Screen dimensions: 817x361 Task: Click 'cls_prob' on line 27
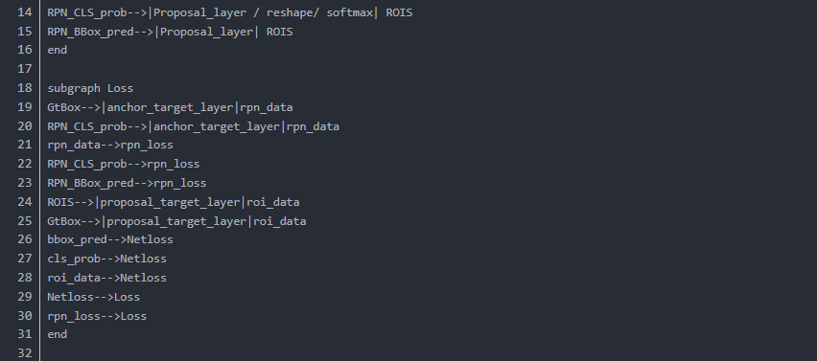click(x=74, y=259)
